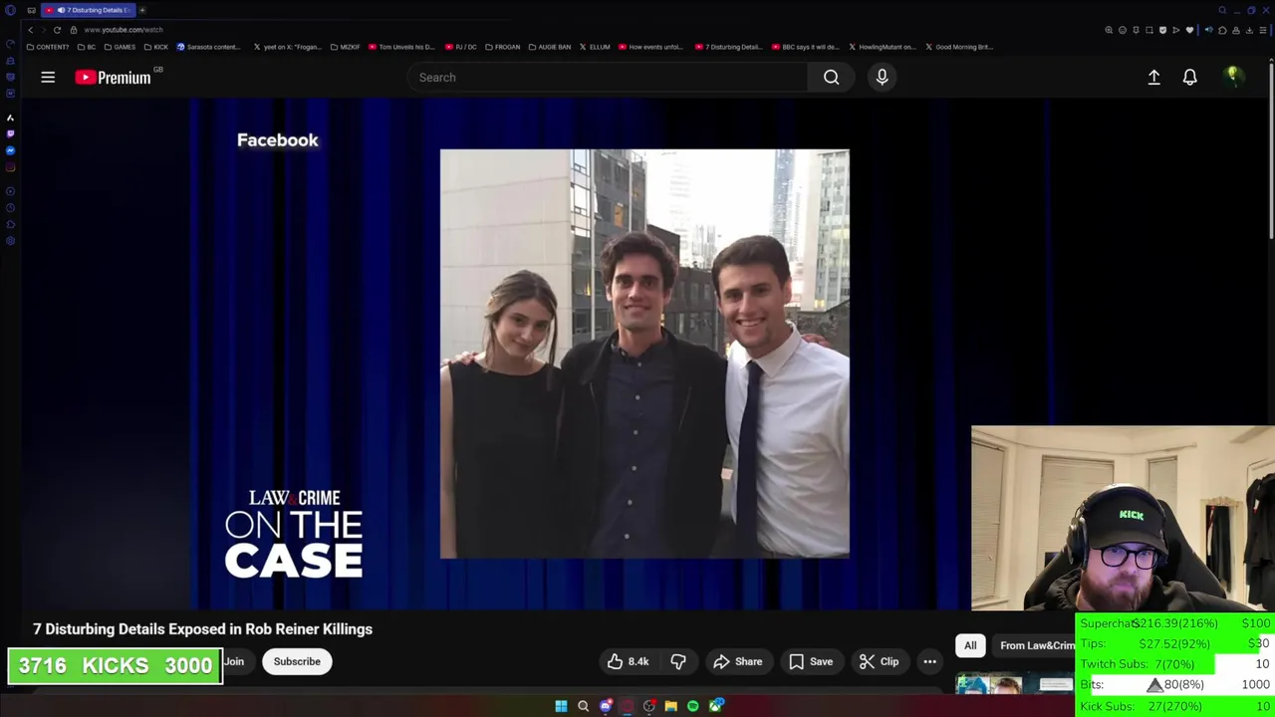
Task: Switch to the 7 Disturbing Details tab
Action: click(88, 10)
